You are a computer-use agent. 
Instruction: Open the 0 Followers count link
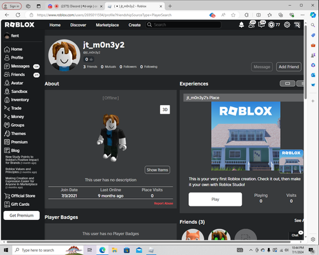point(128,67)
